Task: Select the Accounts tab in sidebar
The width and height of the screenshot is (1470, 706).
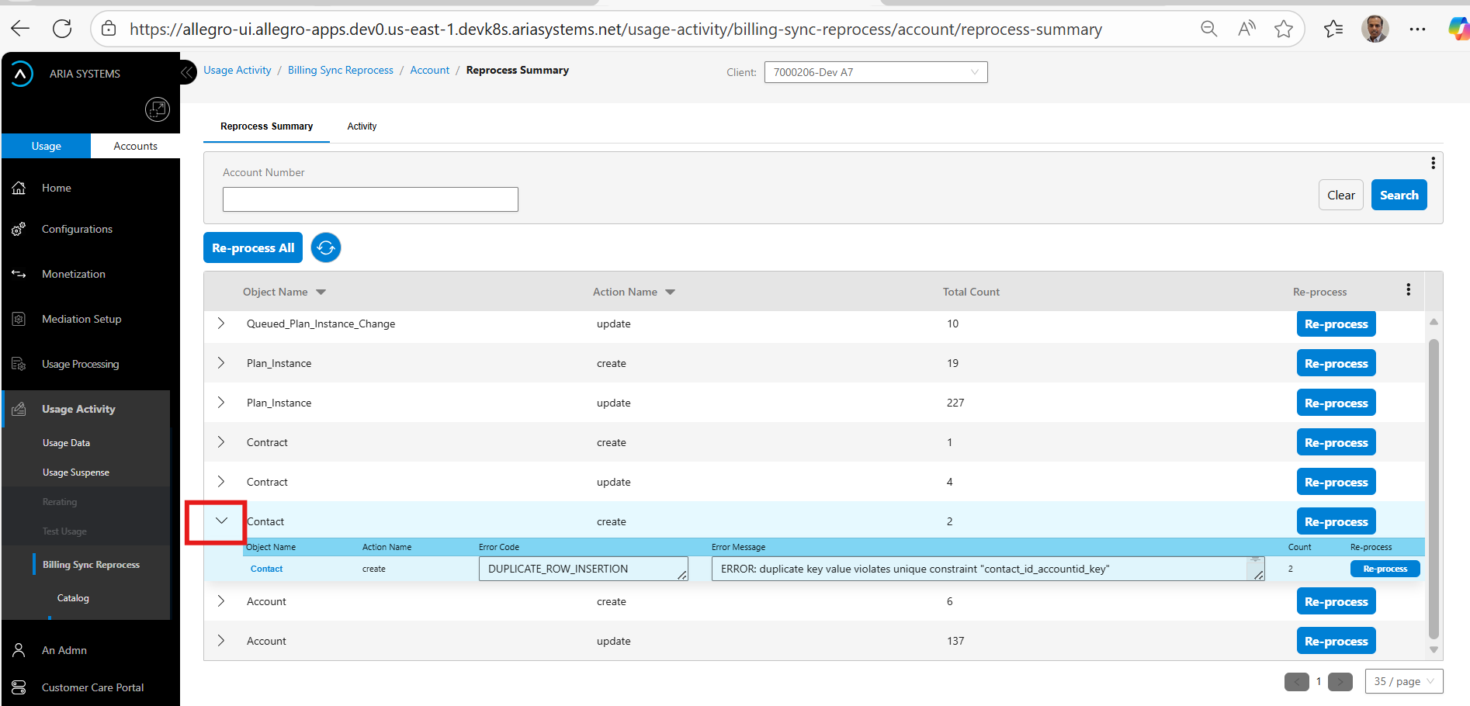Action: (135, 146)
